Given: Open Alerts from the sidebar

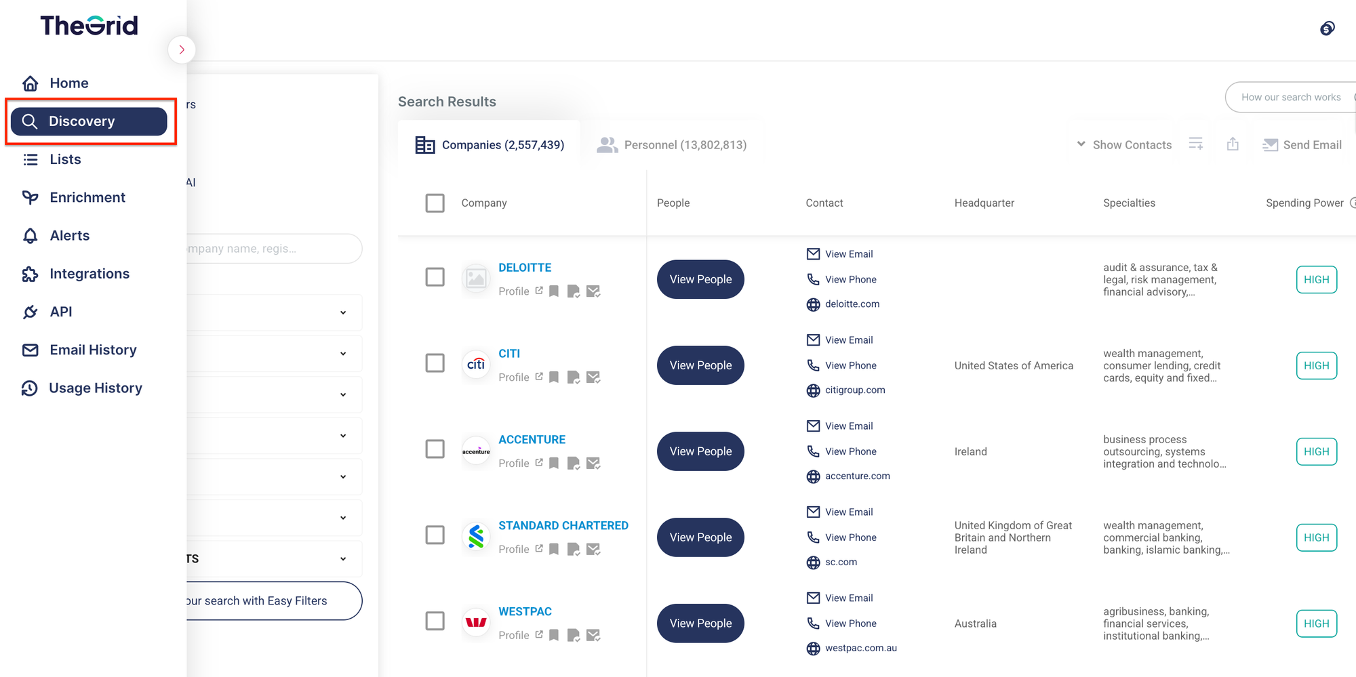Looking at the screenshot, I should click(x=56, y=235).
